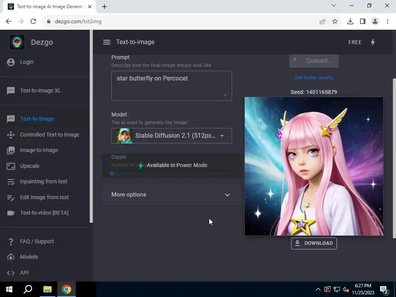
Task: Open Text-to-video [BETA]
Action: tap(44, 213)
